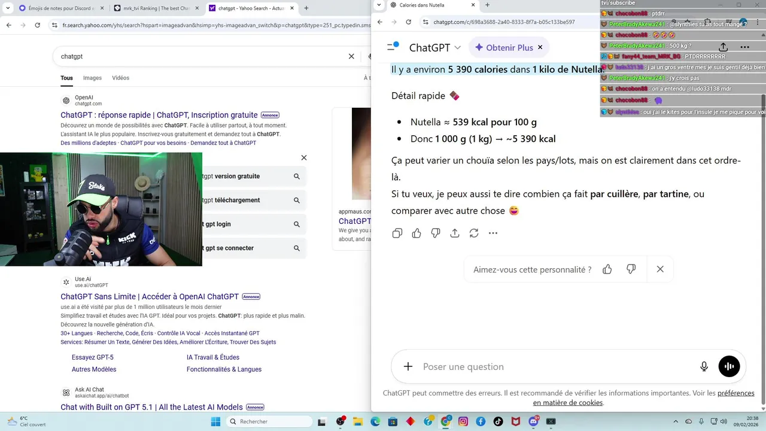Close the related searches suggestion panel
Screen dimensions: 766x431
click(x=303, y=157)
